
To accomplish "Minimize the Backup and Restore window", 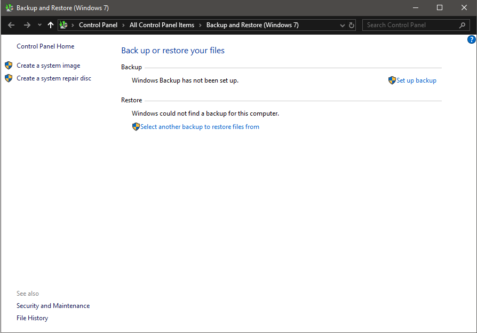I will tap(416, 8).
